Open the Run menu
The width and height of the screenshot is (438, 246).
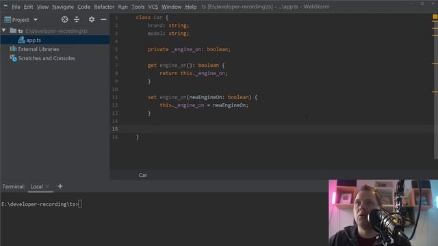click(x=123, y=7)
